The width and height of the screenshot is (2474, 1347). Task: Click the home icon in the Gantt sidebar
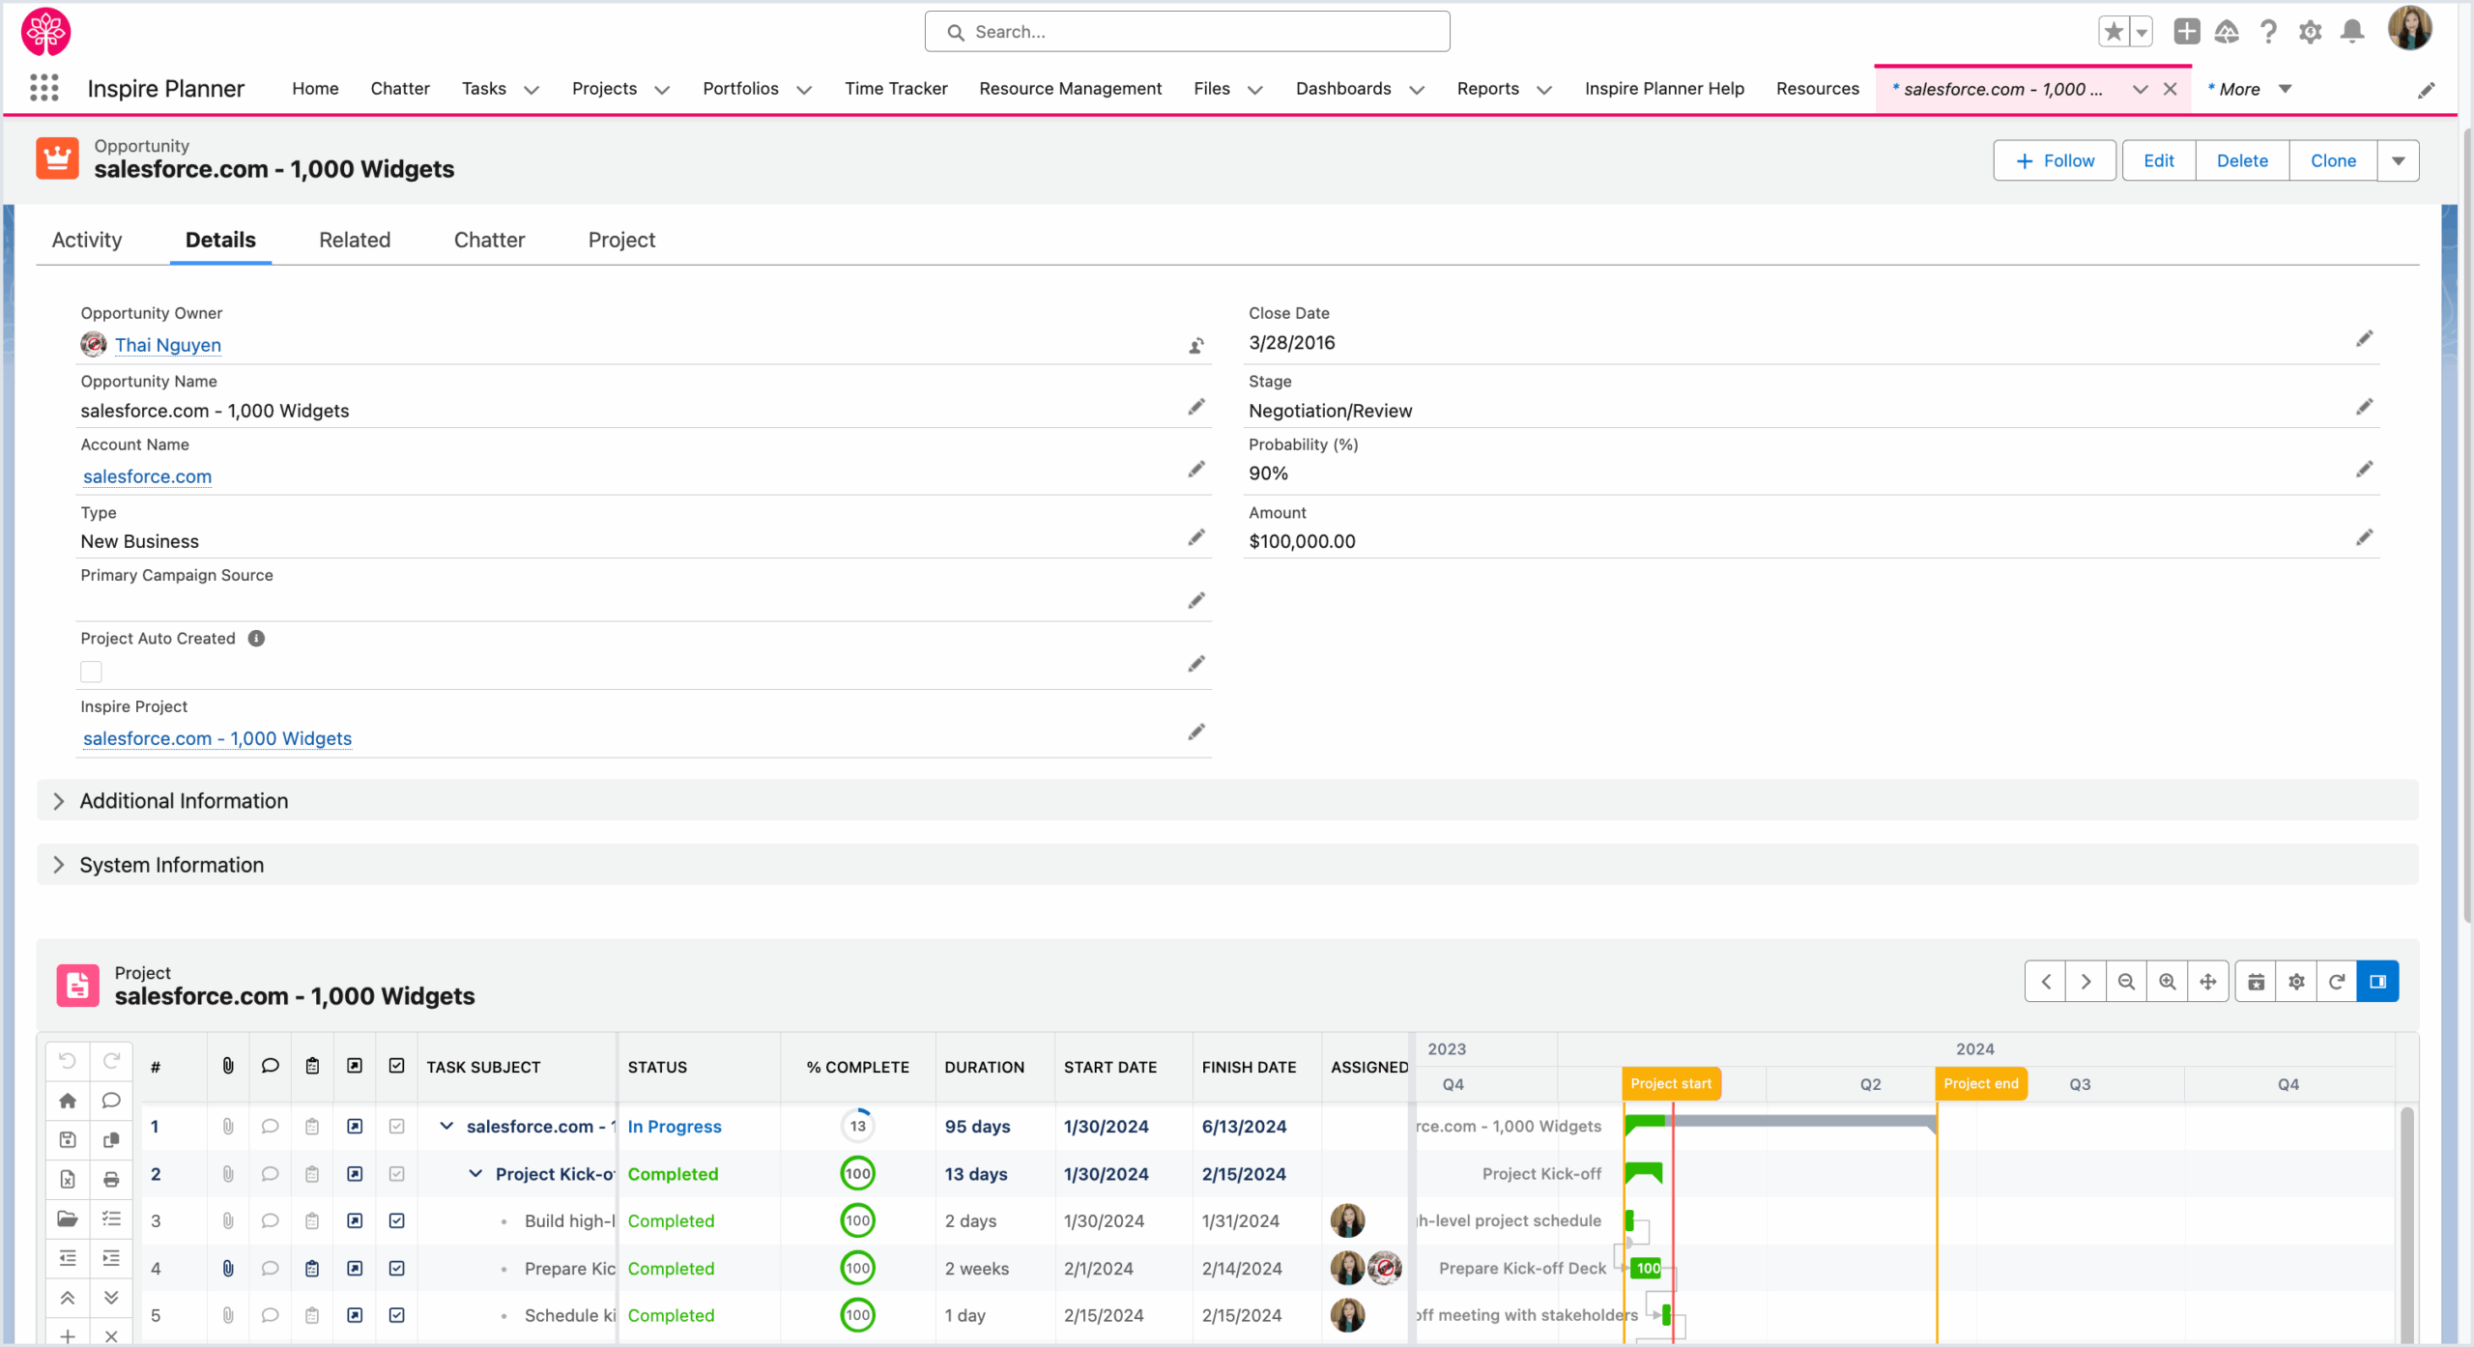point(67,1100)
